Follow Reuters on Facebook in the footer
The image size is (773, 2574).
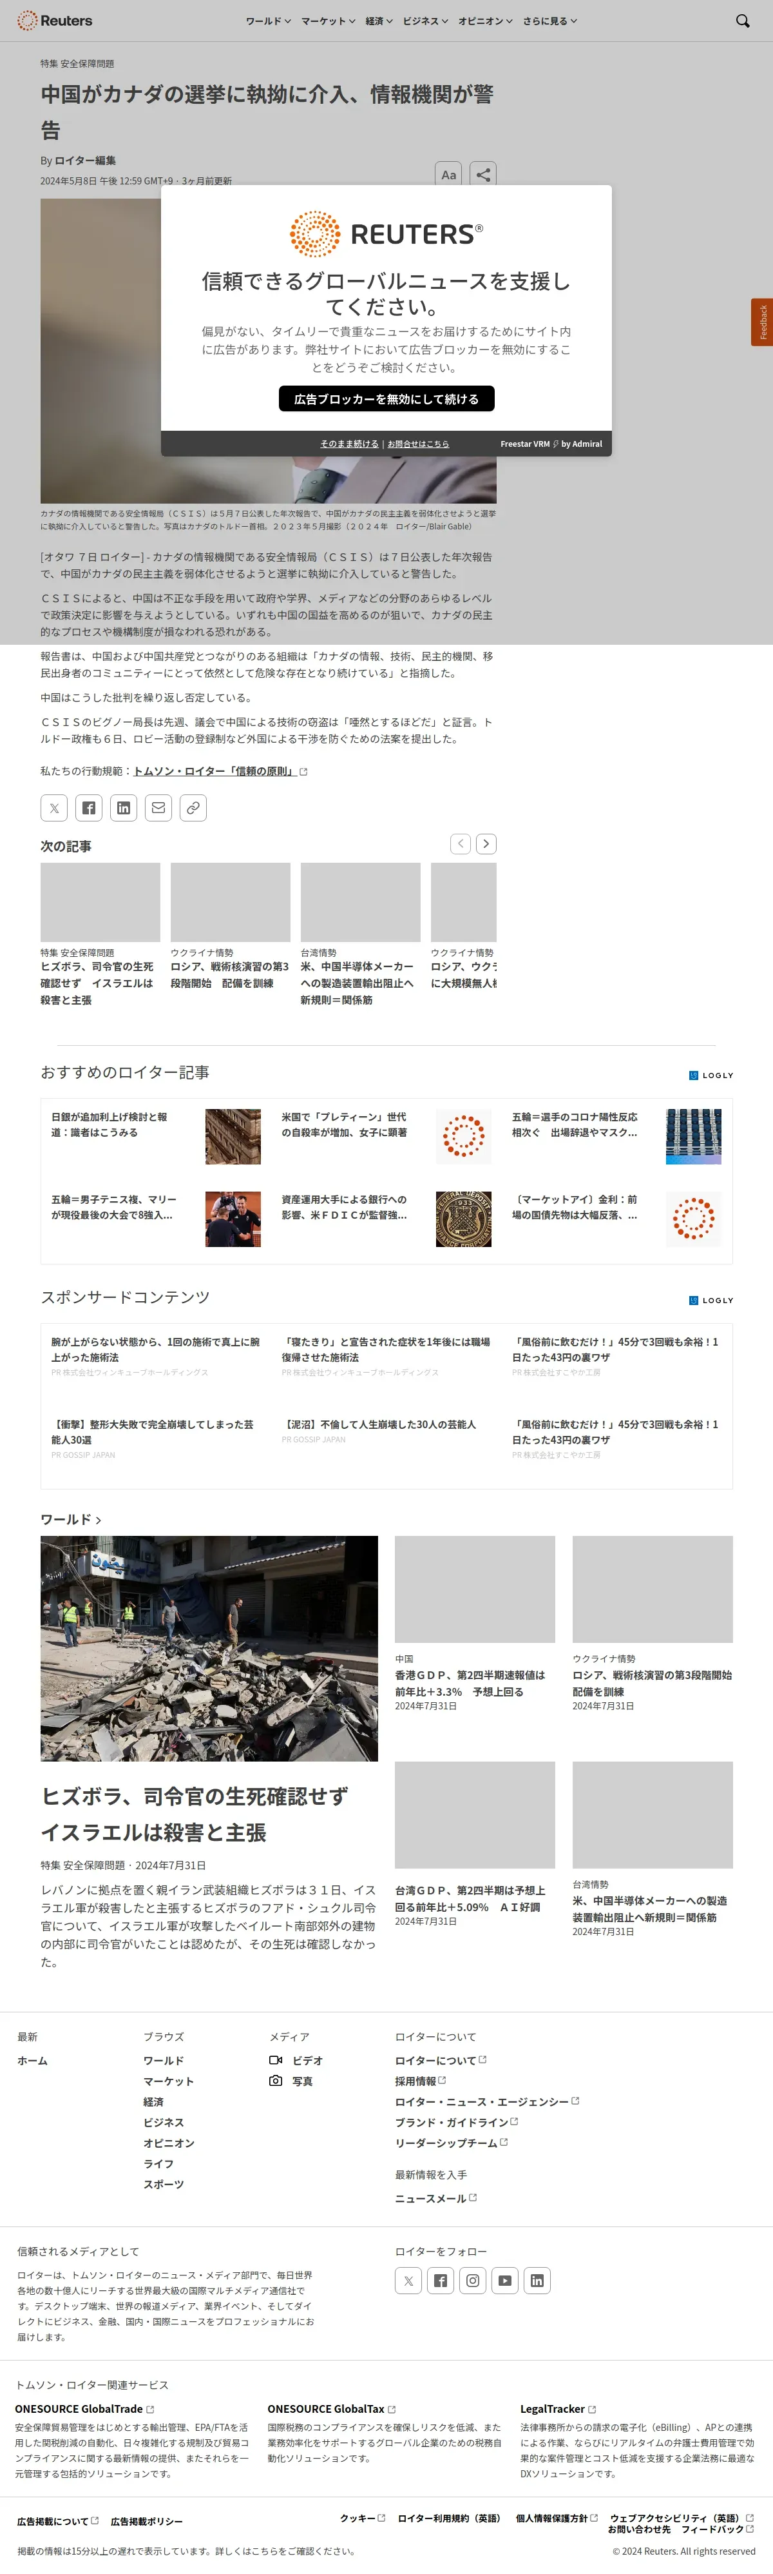tap(441, 2280)
